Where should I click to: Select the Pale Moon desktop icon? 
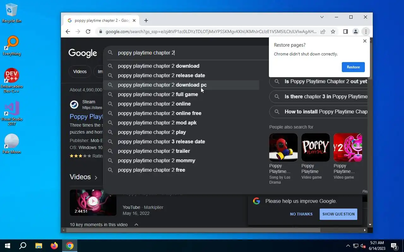tap(12, 144)
